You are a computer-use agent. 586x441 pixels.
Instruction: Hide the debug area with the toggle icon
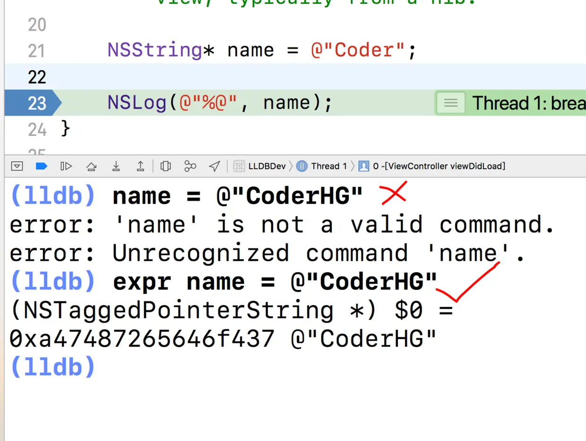point(17,166)
